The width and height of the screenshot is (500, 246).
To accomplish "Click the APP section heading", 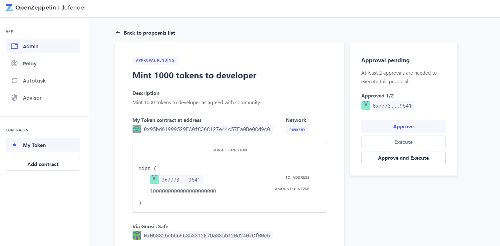I will [10, 31].
